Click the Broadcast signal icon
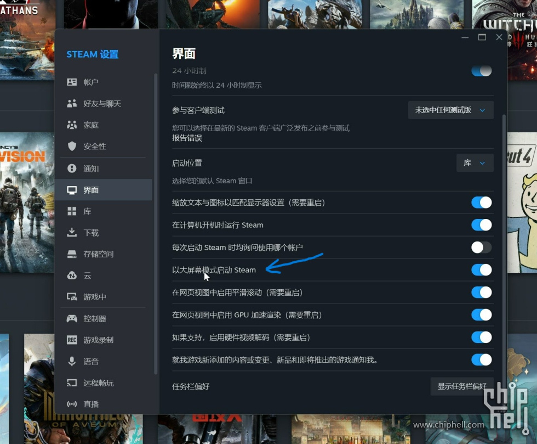The height and width of the screenshot is (444, 537). (72, 404)
